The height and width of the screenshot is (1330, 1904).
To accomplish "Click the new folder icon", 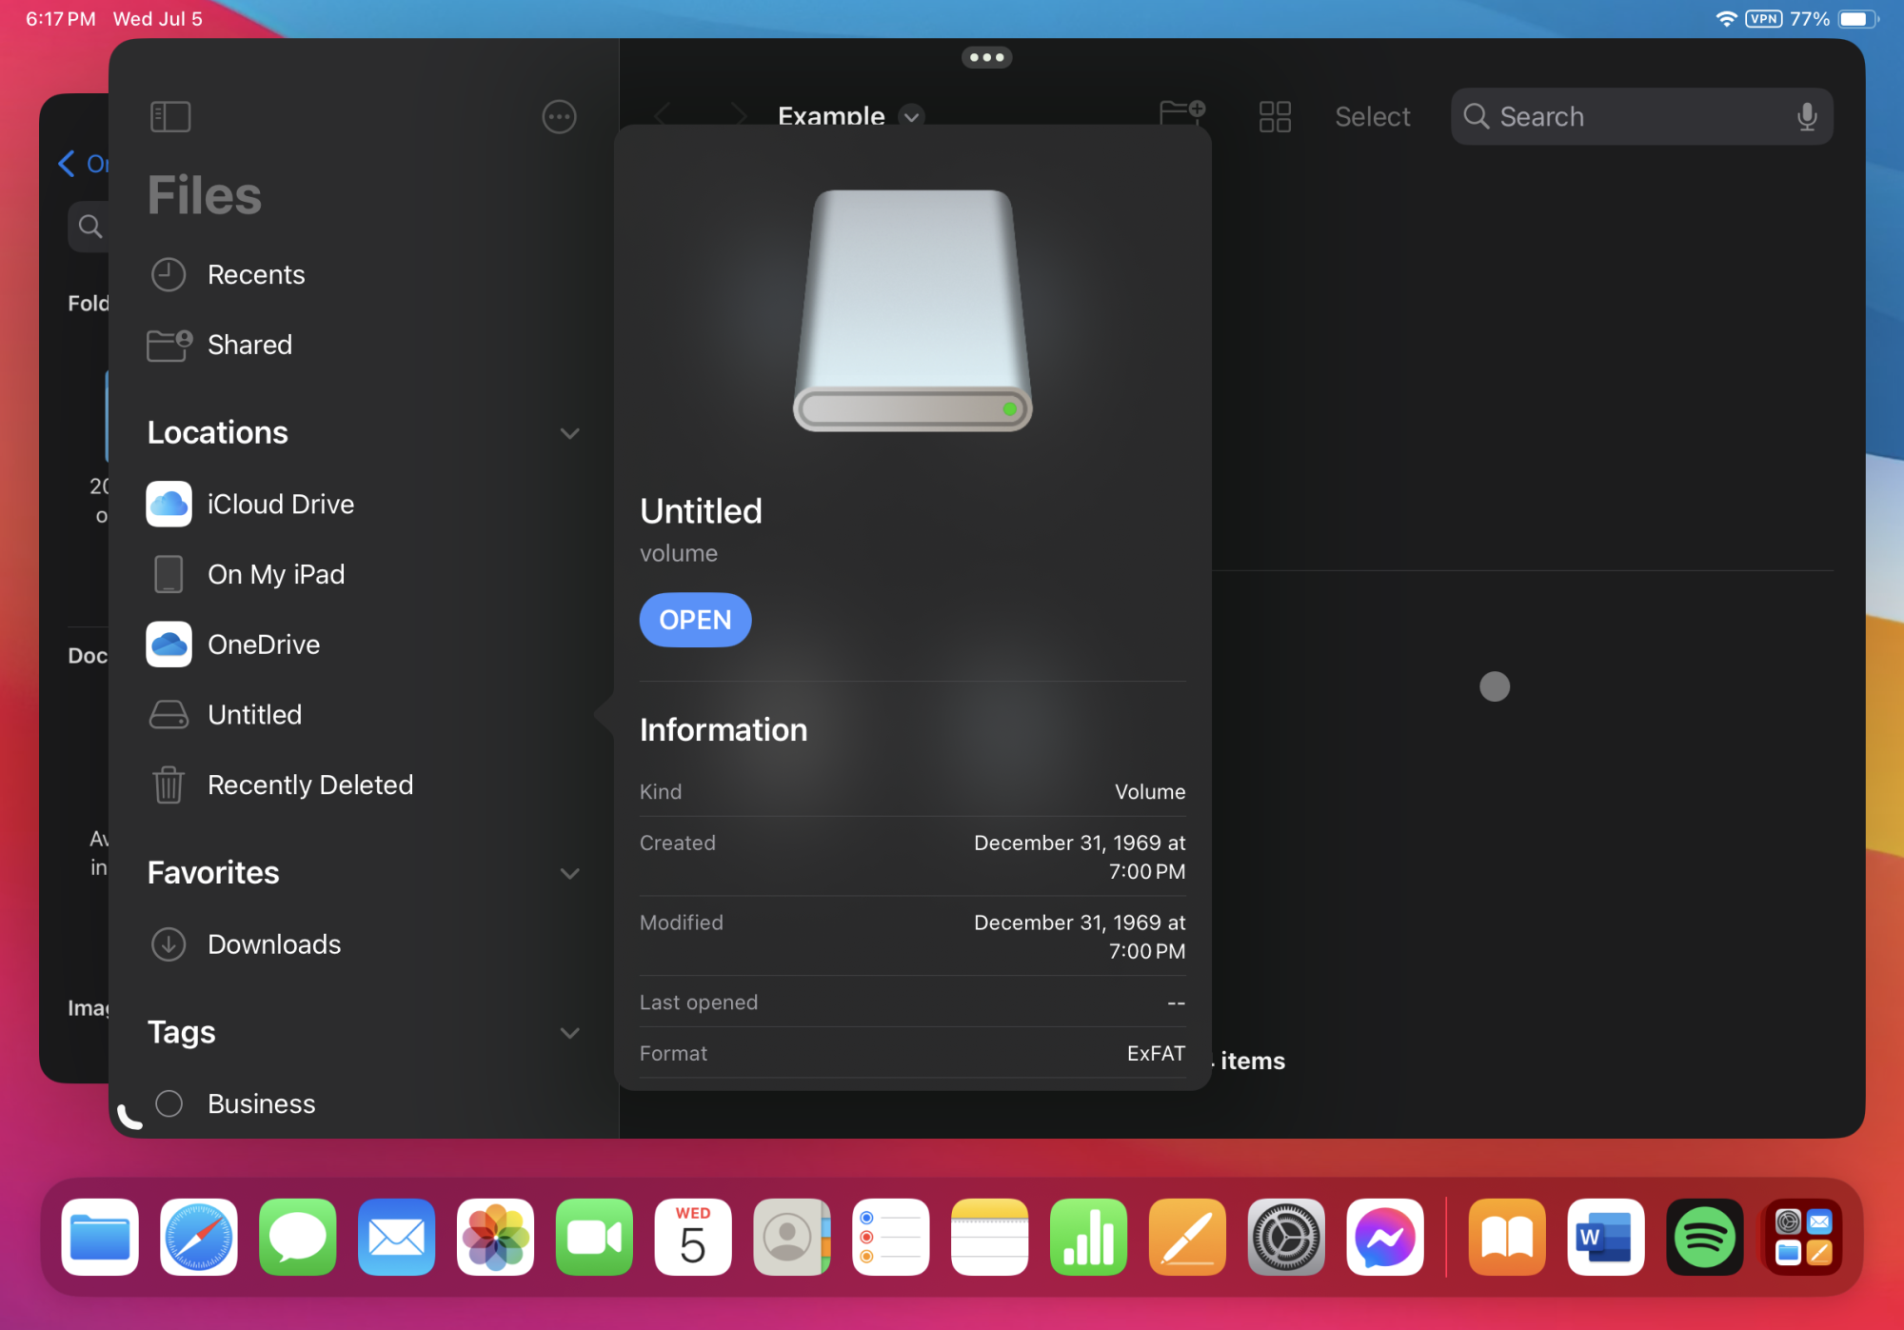I will click(1181, 113).
